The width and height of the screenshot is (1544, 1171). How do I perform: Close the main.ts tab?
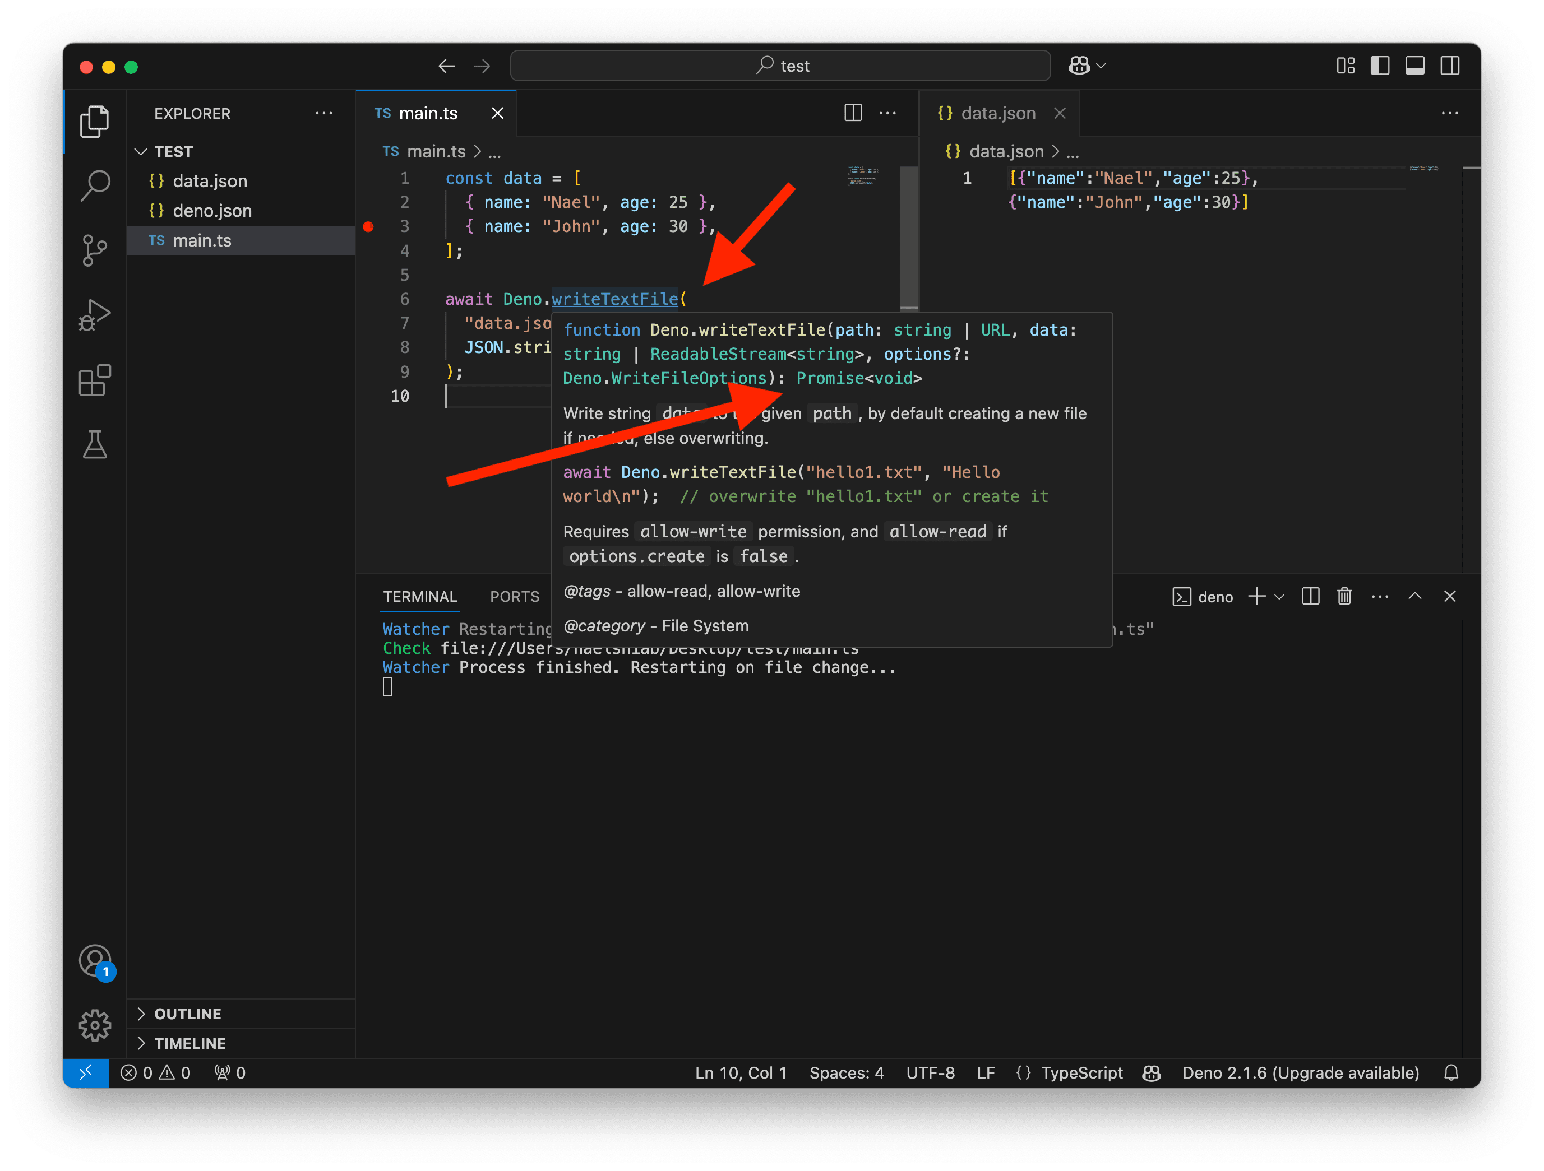coord(498,113)
